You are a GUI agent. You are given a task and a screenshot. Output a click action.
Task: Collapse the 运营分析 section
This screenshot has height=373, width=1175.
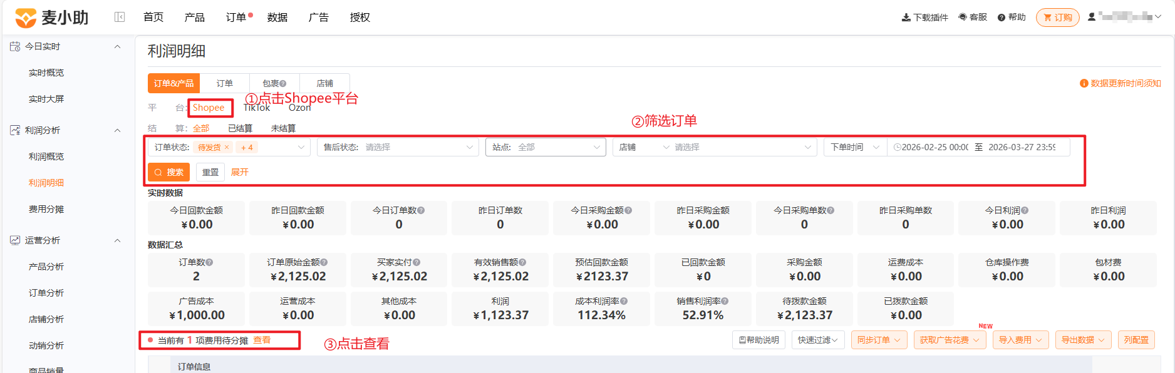coord(117,240)
